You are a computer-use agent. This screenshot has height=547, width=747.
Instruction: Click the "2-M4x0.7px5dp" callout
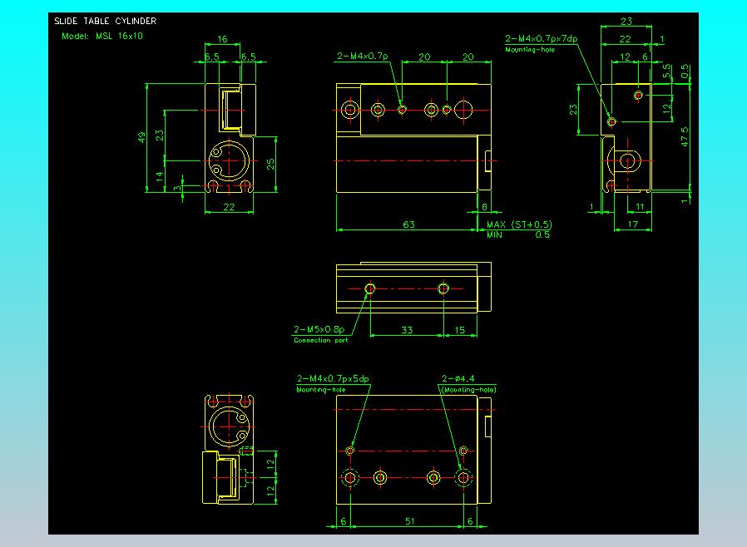(333, 378)
